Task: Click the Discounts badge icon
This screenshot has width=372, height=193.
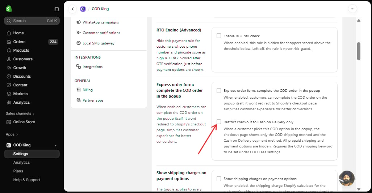Action: [9, 77]
